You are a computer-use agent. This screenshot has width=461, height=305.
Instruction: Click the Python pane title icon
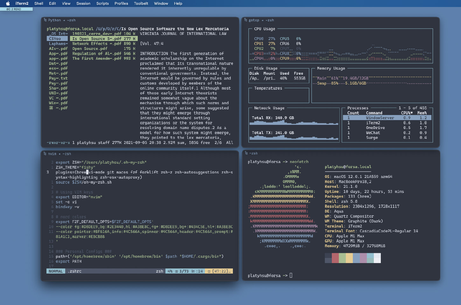point(45,20)
